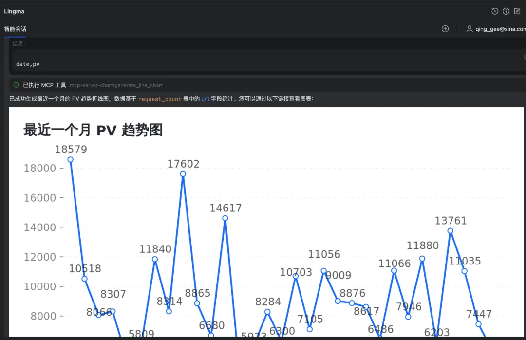
Task: Click the 7447 data point marker
Action: click(479, 324)
